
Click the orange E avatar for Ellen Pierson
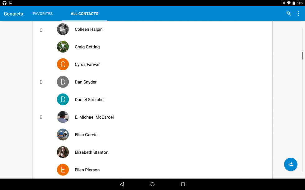pos(63,170)
